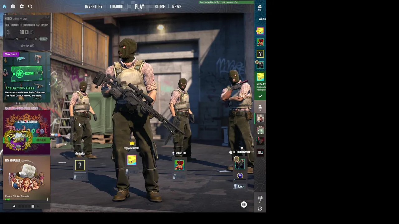
Task: Select friend avatar with green stadium picture
Action: (x=260, y=130)
